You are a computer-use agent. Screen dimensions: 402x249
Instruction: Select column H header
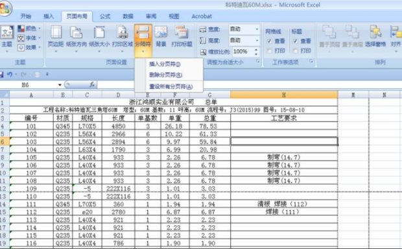(284, 95)
